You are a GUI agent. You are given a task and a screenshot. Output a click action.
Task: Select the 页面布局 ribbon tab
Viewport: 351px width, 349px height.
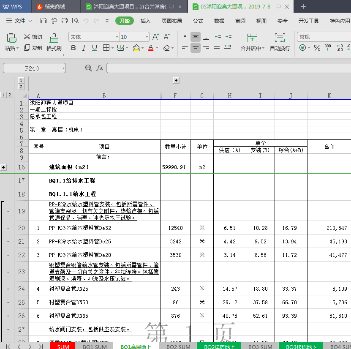171,21
